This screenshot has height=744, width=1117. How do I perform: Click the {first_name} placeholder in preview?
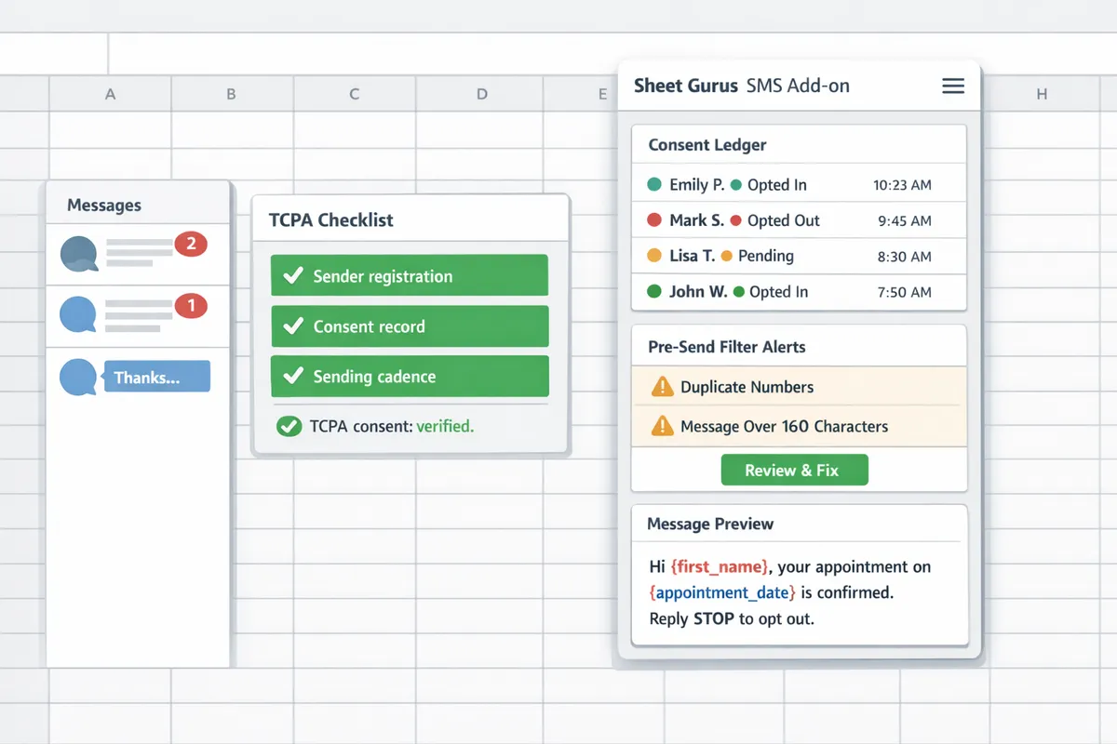[x=720, y=566]
